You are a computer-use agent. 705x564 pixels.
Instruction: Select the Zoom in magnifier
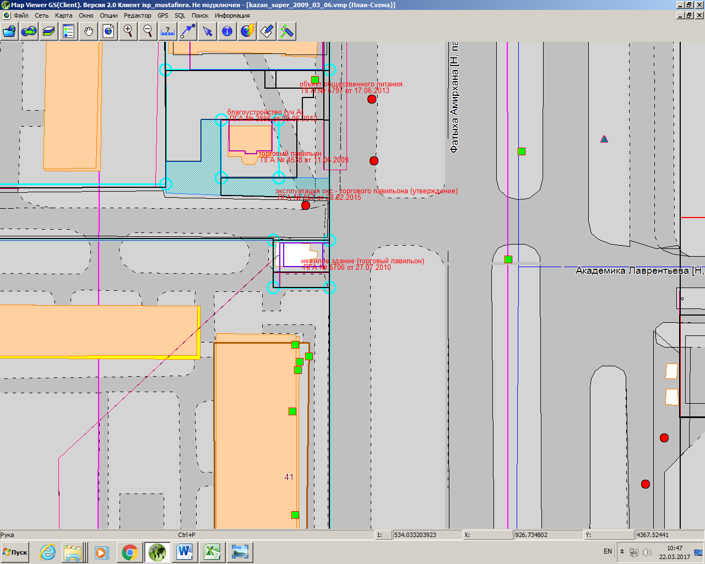[x=128, y=31]
